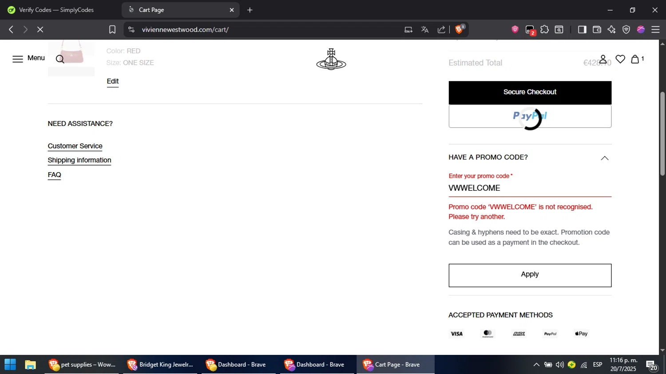Click the share page icon
Image resolution: width=666 pixels, height=374 pixels.
[441, 30]
